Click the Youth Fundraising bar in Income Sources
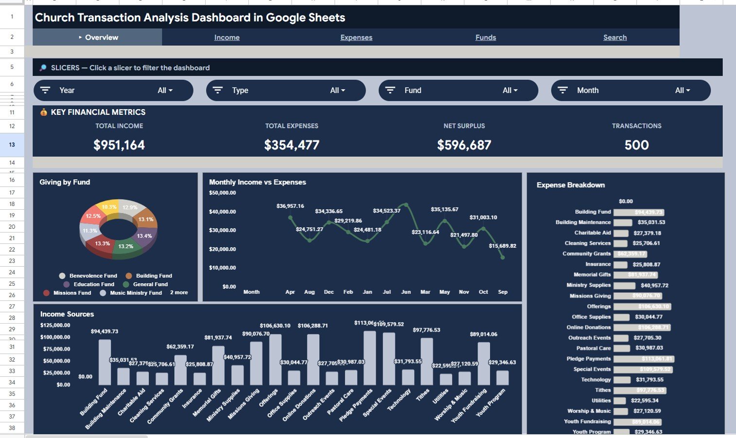 [484, 364]
